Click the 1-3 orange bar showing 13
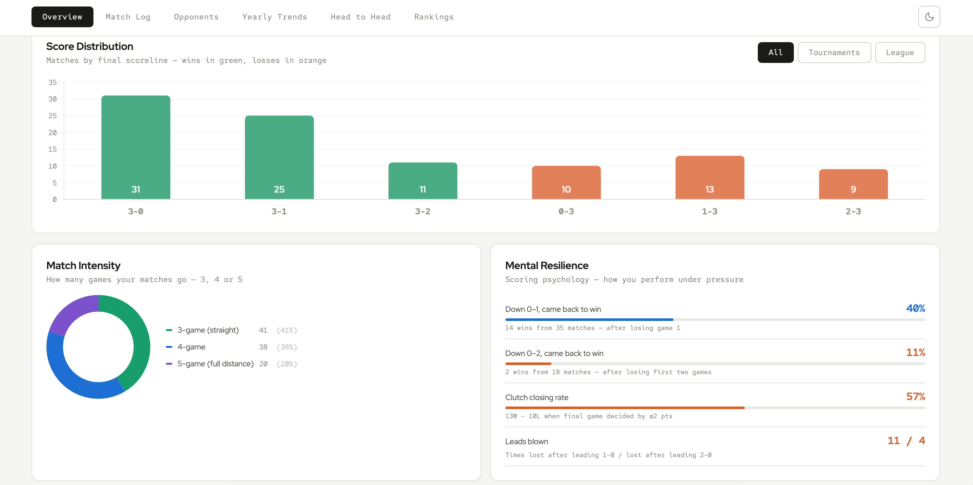The height and width of the screenshot is (485, 973). (x=710, y=177)
